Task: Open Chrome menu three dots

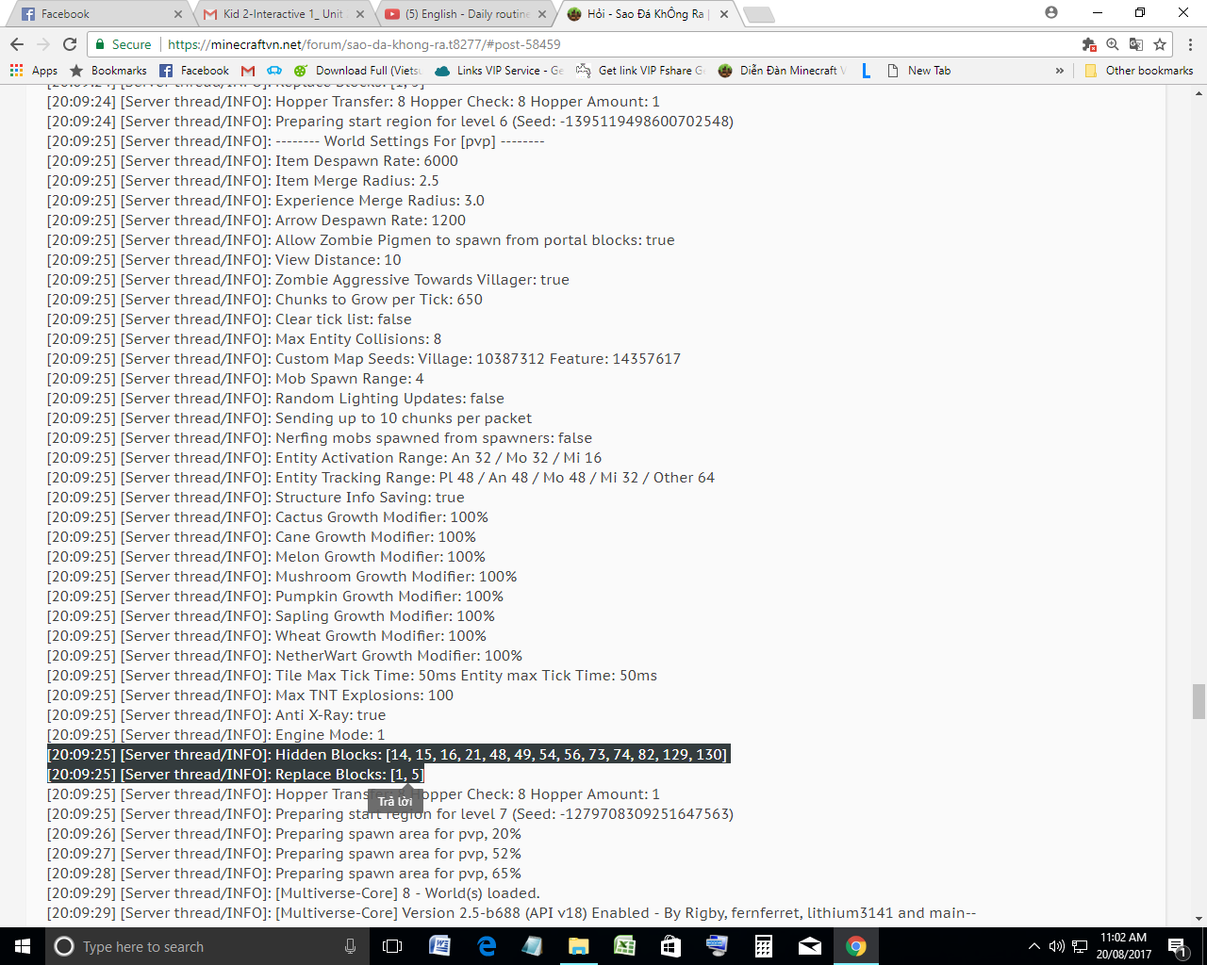Action: pos(1190,44)
